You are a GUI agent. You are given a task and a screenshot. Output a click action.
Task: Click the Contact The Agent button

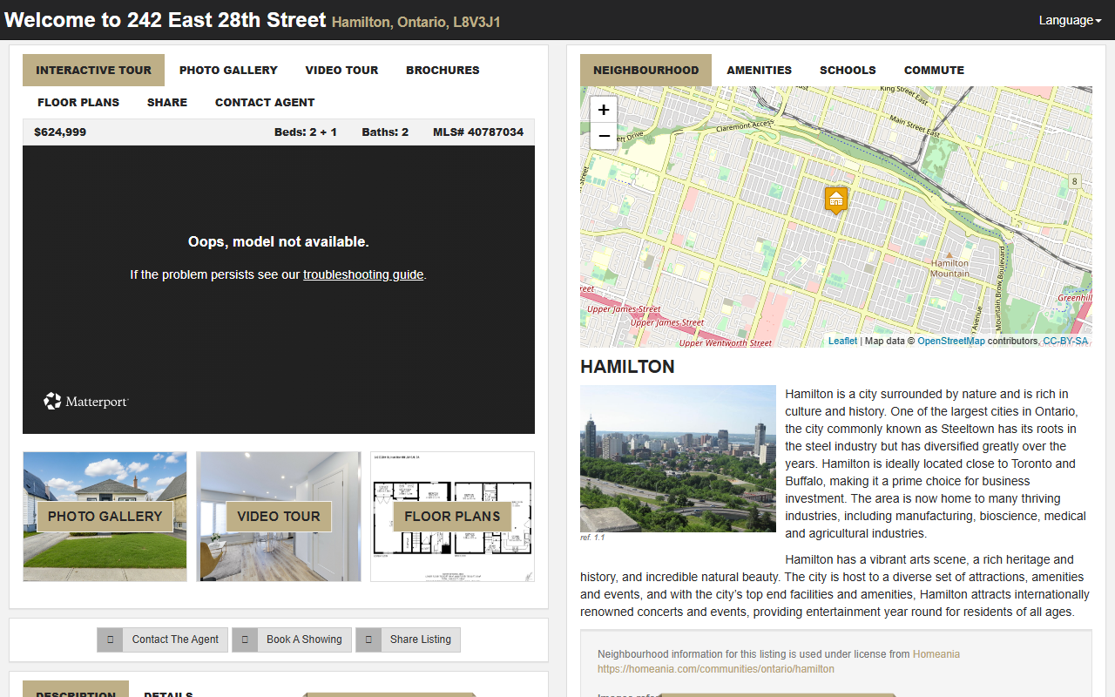pos(162,639)
